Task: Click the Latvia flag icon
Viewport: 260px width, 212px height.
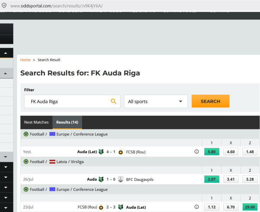Action: click(x=52, y=161)
